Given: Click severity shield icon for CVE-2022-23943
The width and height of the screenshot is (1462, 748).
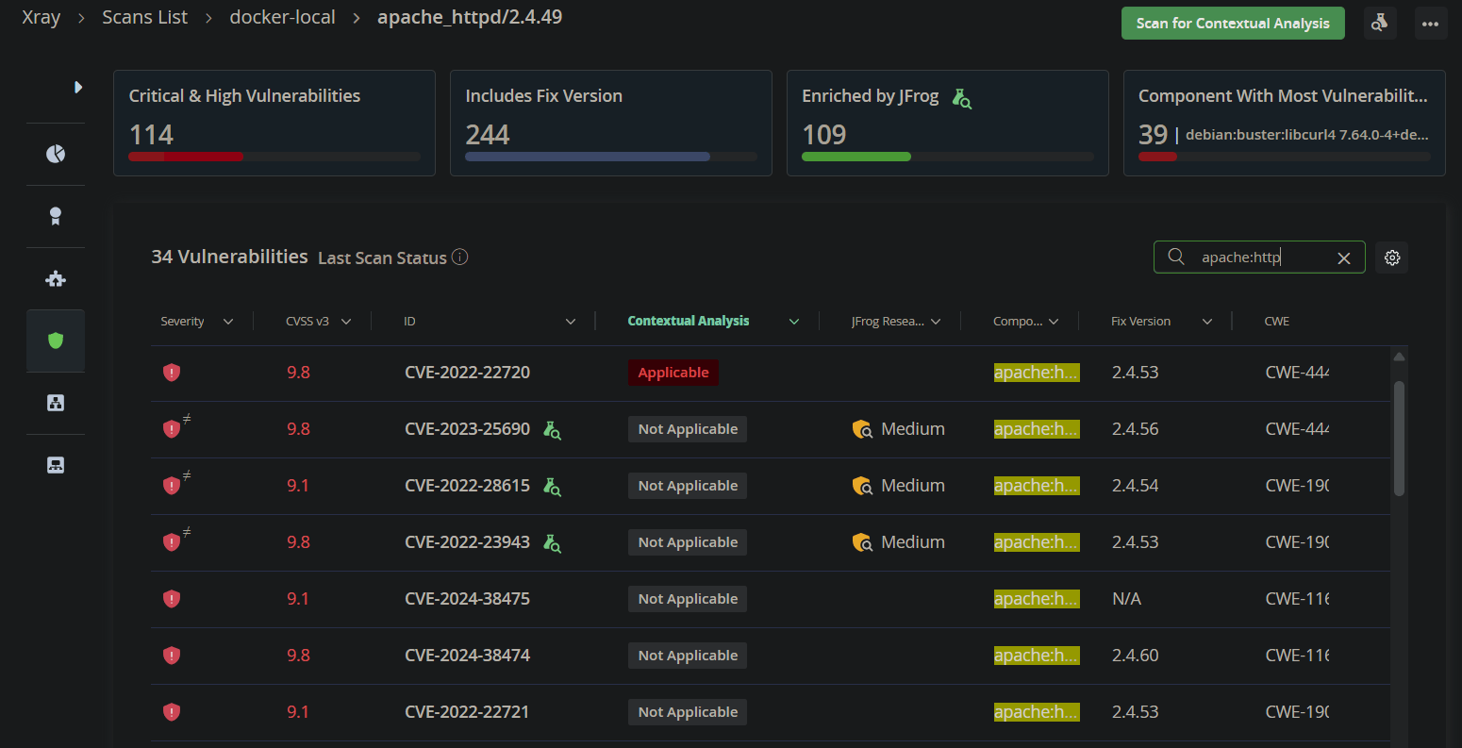Looking at the screenshot, I should click(172, 542).
